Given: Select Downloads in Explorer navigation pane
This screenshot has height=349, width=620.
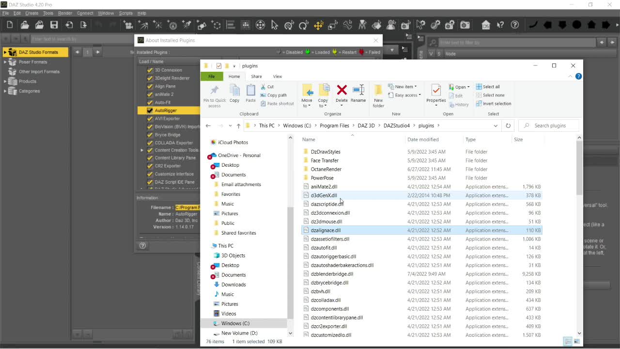Looking at the screenshot, I should [233, 285].
